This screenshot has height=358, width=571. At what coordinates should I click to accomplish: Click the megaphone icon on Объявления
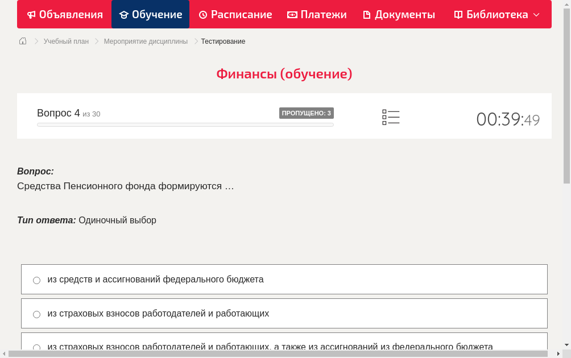point(31,14)
